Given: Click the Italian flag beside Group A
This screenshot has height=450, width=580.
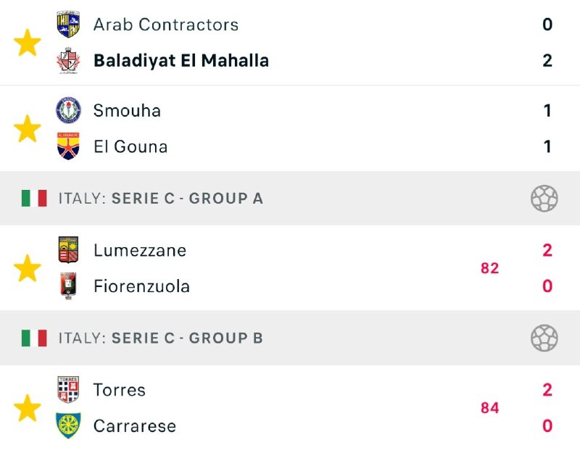Looking at the screenshot, I should [34, 198].
